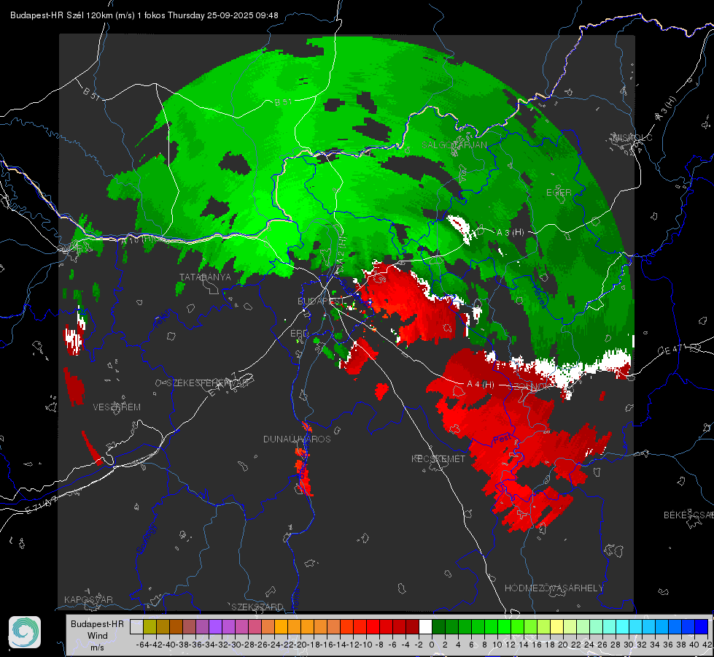This screenshot has width=714, height=657.
Task: Pick the yellow swatch between 18 and 20
Action: point(557,626)
